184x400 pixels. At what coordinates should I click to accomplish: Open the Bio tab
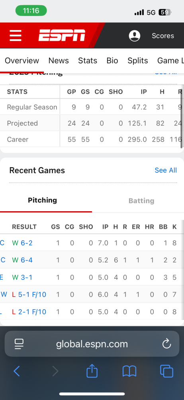coord(112,60)
